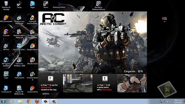Open Pruebe HP MyRoom shortcut
Screen dimensions: 185x104
tap(19, 90)
